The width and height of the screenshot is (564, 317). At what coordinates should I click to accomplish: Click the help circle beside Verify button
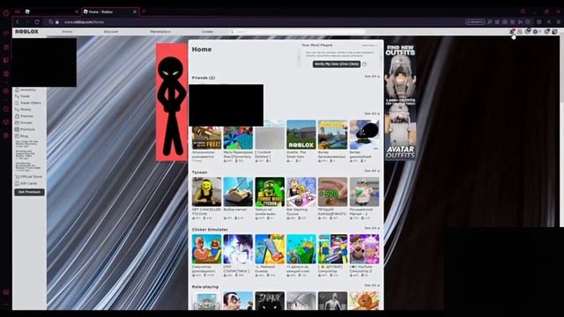[x=364, y=64]
